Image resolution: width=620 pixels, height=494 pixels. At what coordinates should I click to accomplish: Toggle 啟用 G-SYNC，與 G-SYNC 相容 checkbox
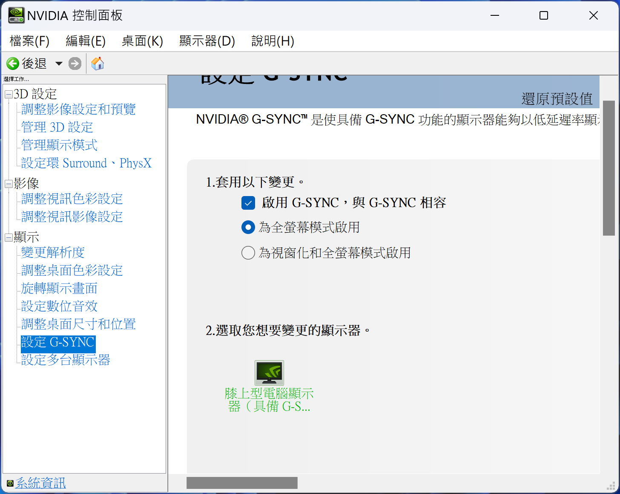(x=248, y=203)
